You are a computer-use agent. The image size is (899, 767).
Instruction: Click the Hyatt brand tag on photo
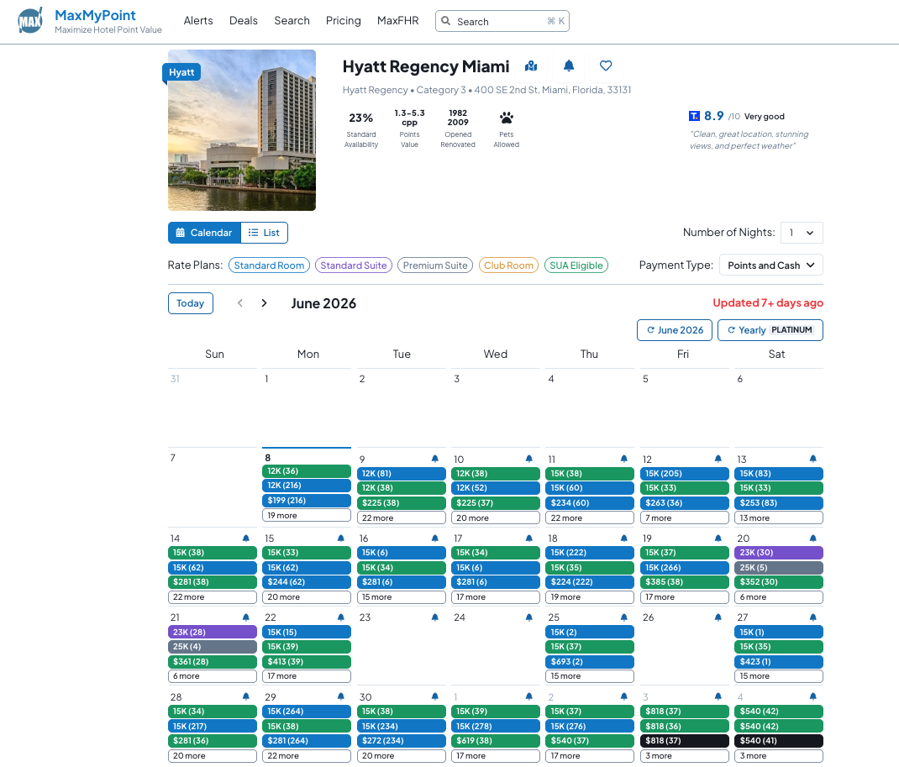pos(181,72)
